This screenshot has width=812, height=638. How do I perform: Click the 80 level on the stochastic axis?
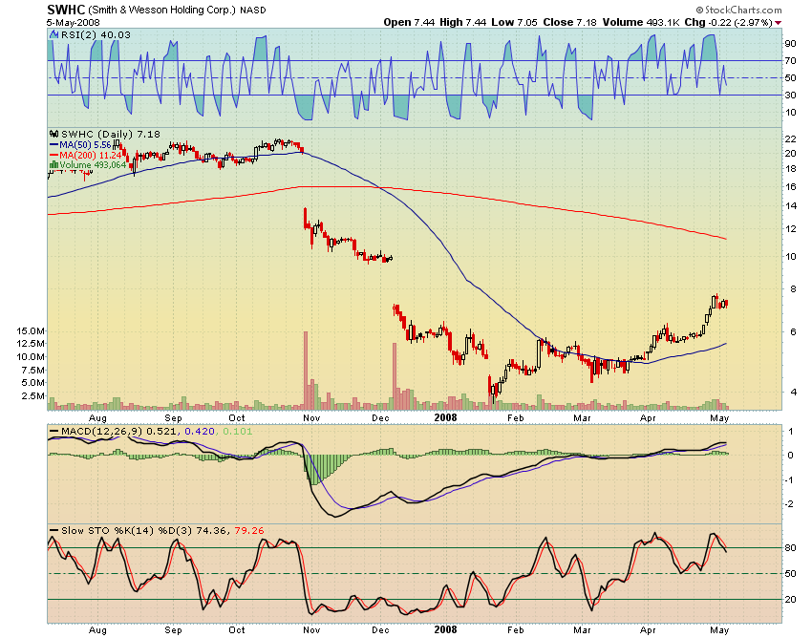click(790, 547)
